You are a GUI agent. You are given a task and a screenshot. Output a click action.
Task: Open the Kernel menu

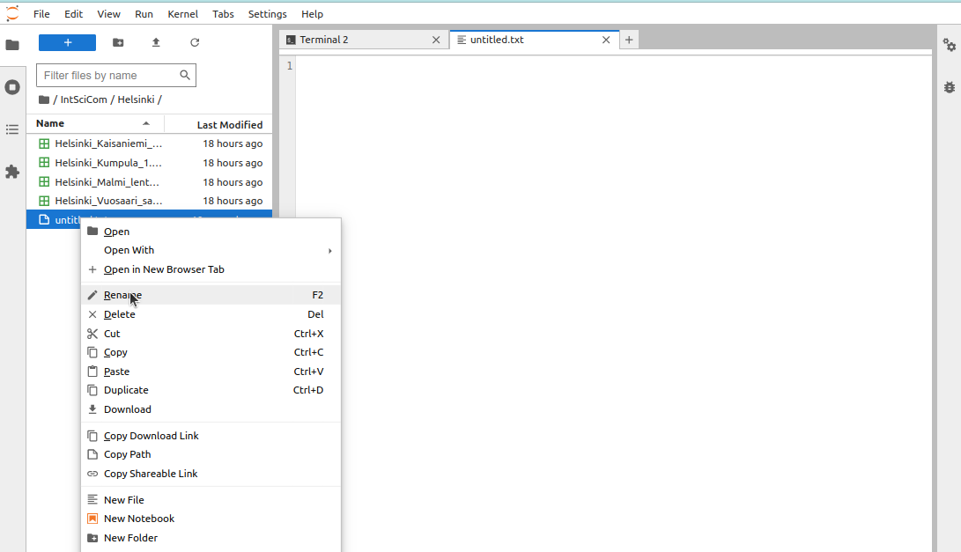coord(182,14)
